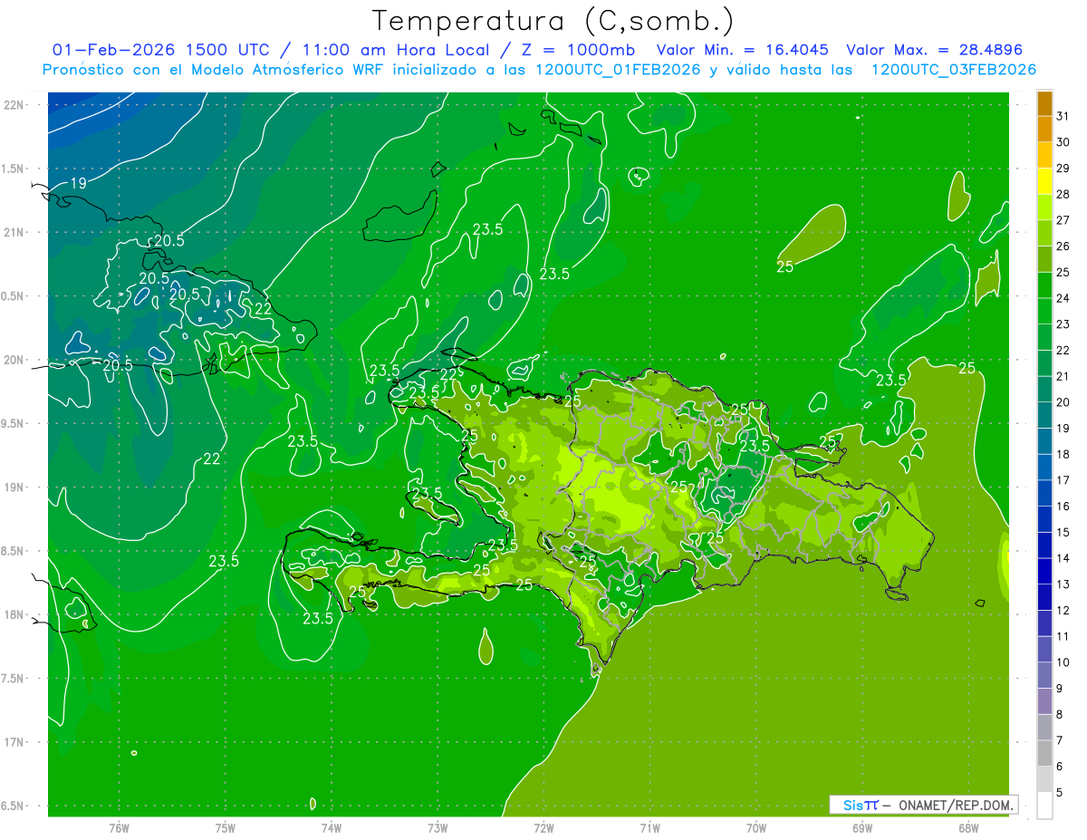Click latitude axis label "17N"
This screenshot has height=840, width=1087.
[x=15, y=743]
